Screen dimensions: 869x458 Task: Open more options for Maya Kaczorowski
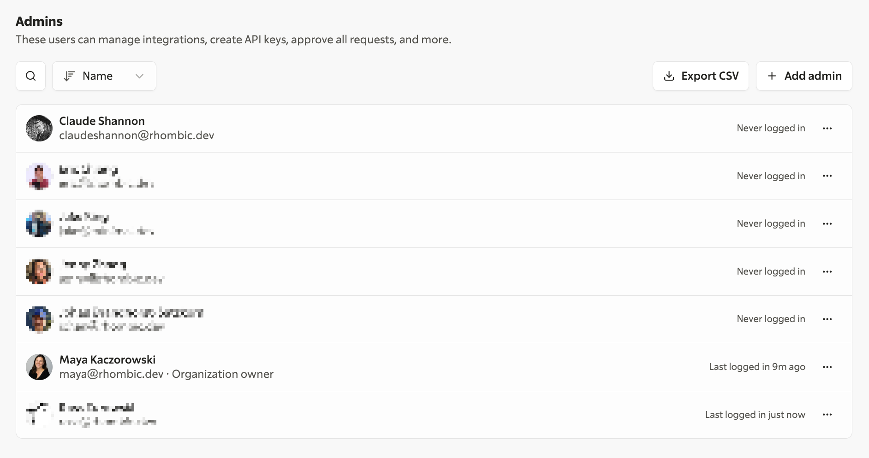[827, 367]
